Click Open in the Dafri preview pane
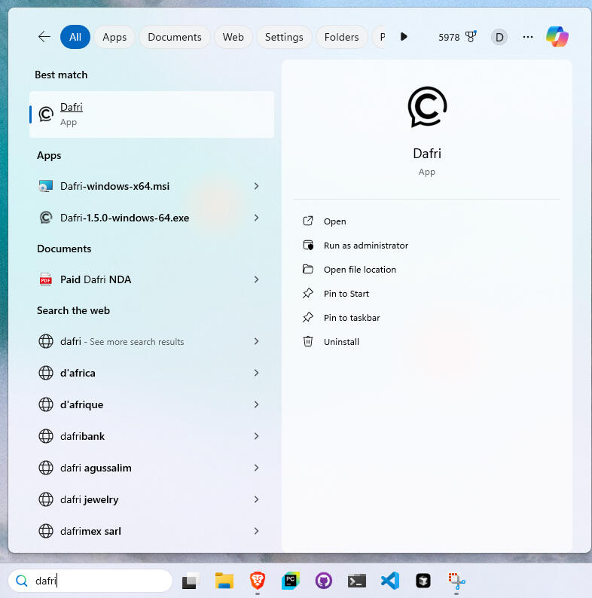This screenshot has height=598, width=592. tap(335, 221)
